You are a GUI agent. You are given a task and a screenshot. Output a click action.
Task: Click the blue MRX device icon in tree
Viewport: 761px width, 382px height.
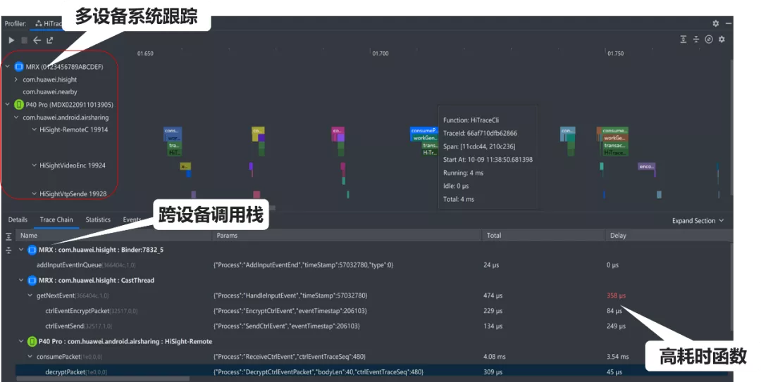coord(19,66)
